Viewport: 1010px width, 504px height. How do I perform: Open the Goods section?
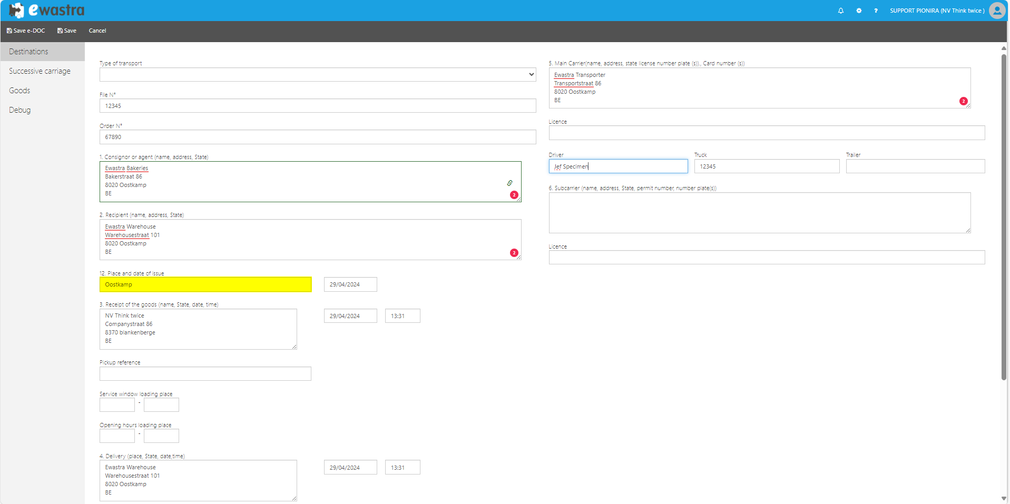click(x=19, y=91)
